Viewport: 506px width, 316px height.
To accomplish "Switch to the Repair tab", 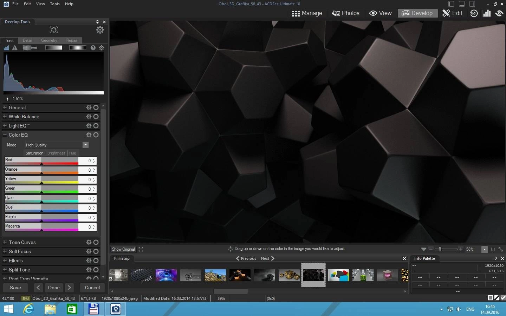I will (72, 40).
